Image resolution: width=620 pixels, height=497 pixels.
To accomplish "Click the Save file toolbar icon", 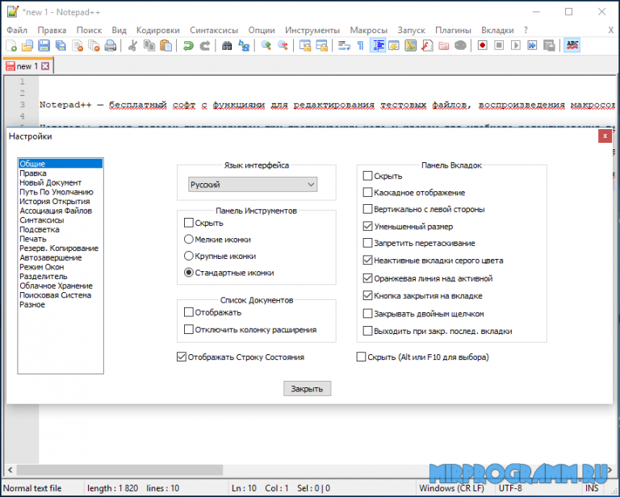I will pyautogui.click(x=44, y=46).
